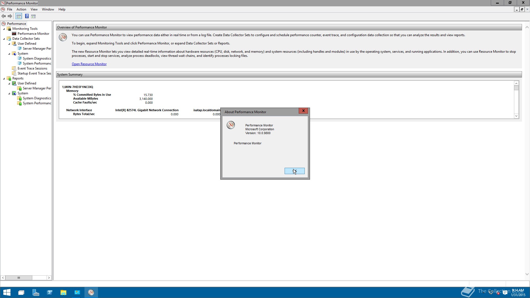Collapse the Reports node
This screenshot has width=530, height=298.
pos(4,79)
